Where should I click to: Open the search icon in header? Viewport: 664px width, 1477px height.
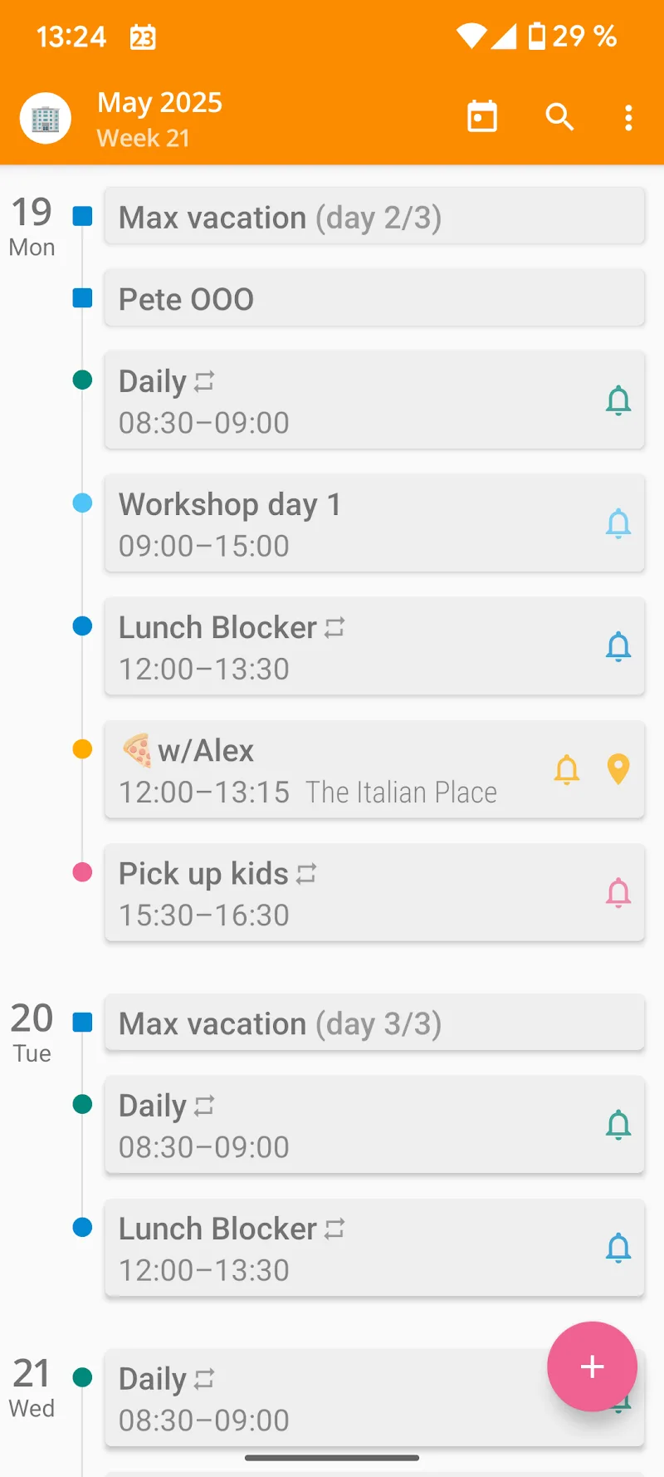(x=560, y=117)
